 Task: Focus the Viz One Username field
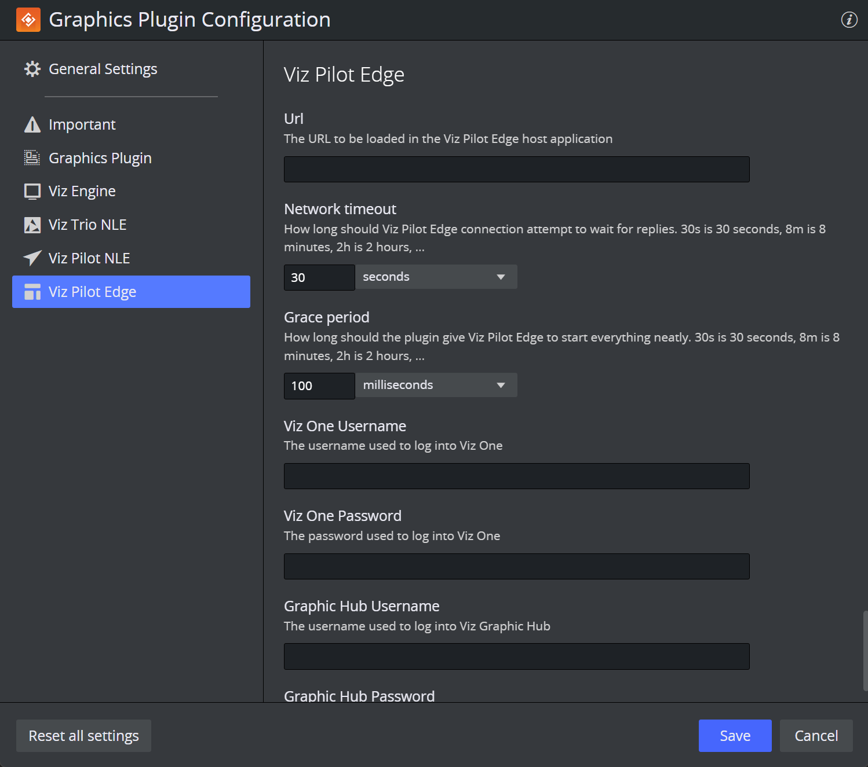coord(517,476)
